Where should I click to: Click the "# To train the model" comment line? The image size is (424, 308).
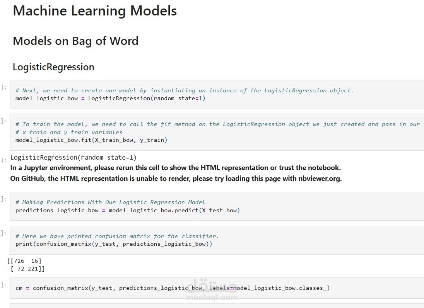coord(217,124)
